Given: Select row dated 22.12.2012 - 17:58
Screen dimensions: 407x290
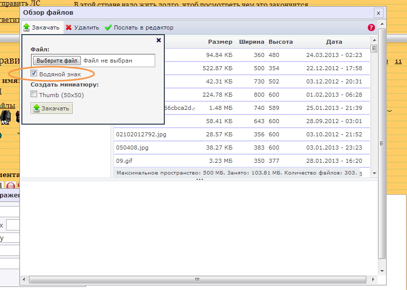Looking at the screenshot, I should coord(267,68).
